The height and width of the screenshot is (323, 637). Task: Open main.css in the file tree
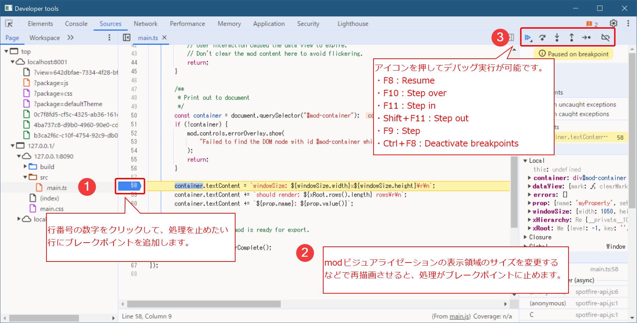(x=52, y=209)
